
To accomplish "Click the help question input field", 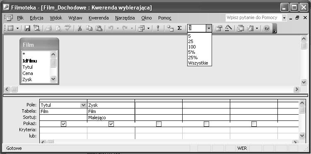I will (x=253, y=18).
